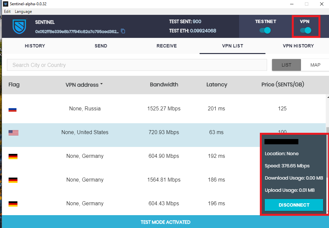329x228 pixels.
Task: Click the 1564.81 Mbps bandwidth value
Action: tap(164, 180)
